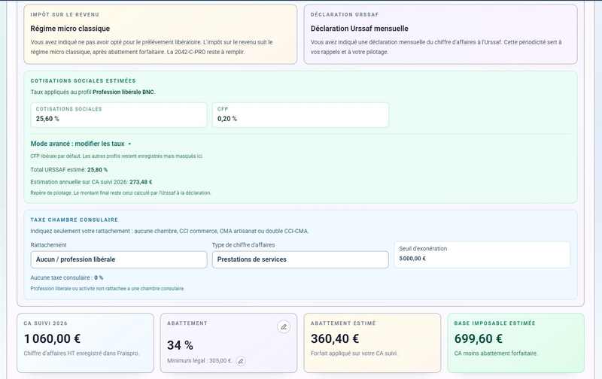Viewport: 602px width, 379px height.
Task: Click the Chiffre d'affaires HT enregistré caption
Action: tap(81, 353)
